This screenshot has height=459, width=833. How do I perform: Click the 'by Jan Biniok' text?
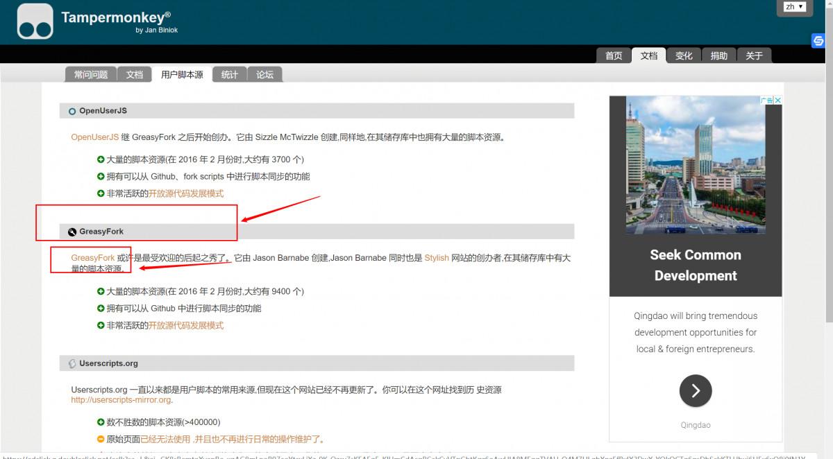(156, 30)
